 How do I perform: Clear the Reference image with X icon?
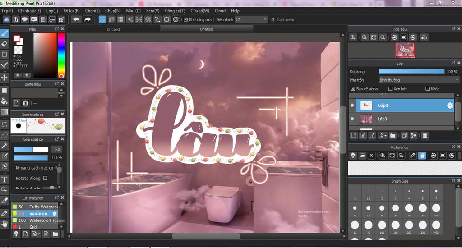point(371,156)
